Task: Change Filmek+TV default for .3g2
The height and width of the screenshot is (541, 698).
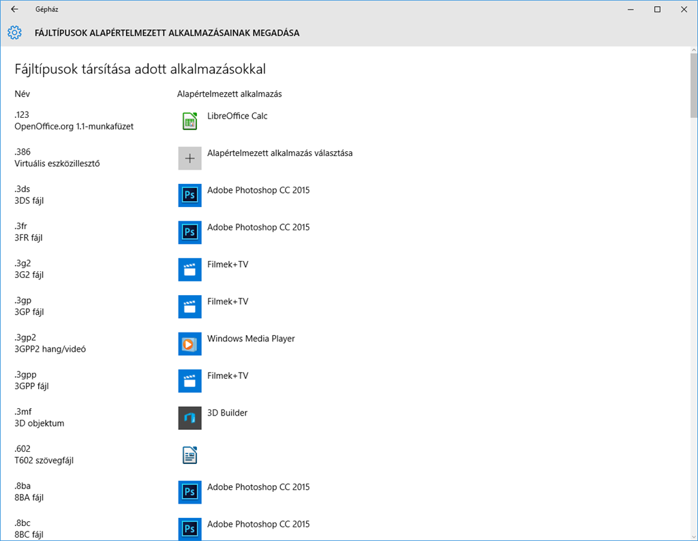Action: click(x=228, y=264)
